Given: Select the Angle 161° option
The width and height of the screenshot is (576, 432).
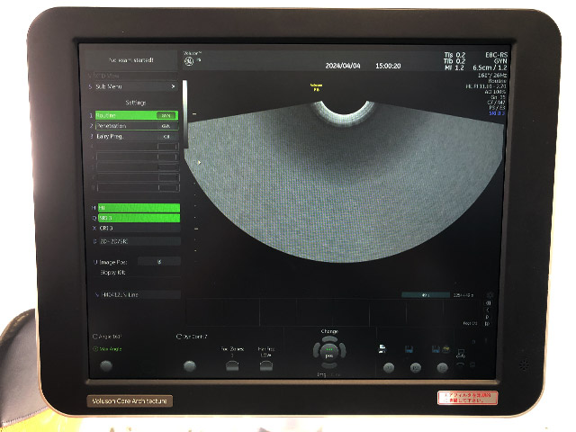Looking at the screenshot, I should [107, 337].
